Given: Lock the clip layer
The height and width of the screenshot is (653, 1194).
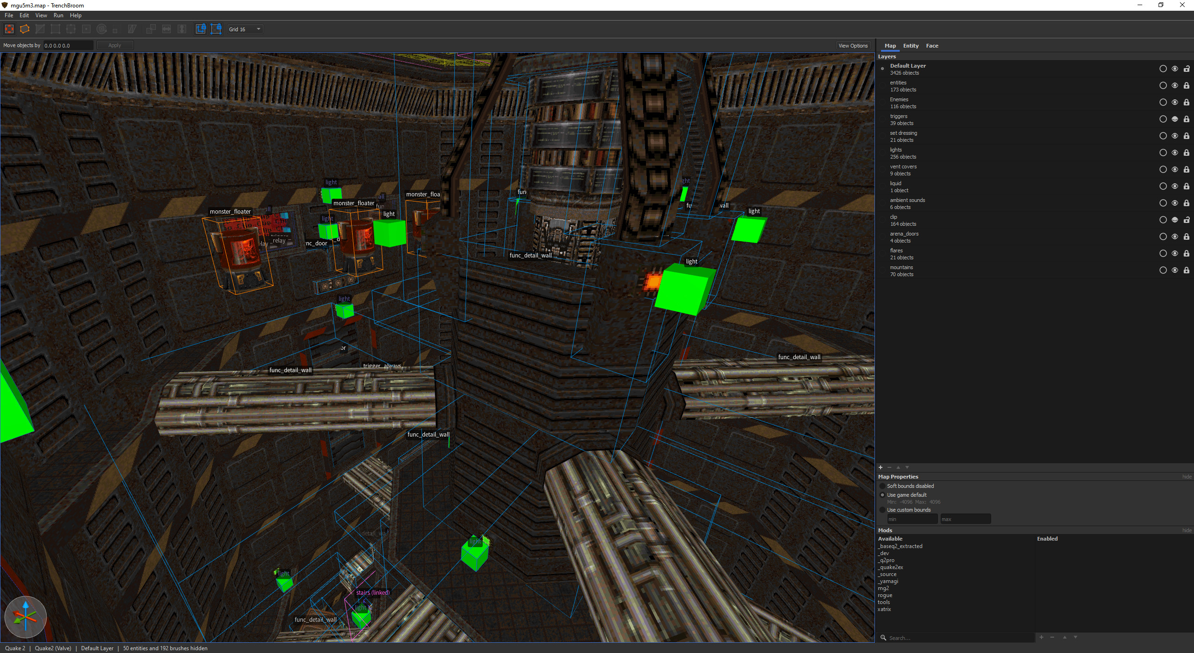Looking at the screenshot, I should [x=1187, y=220].
